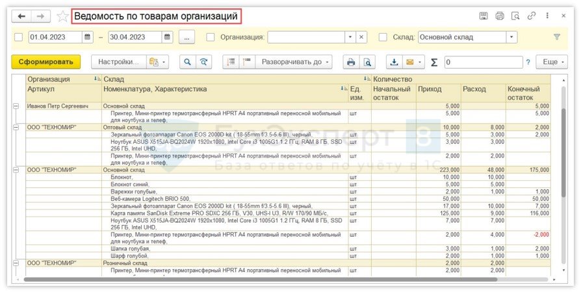Collapse the Иванов Петр Сергеевич group
Image resolution: width=581 pixels, height=293 pixels.
coord(16,106)
